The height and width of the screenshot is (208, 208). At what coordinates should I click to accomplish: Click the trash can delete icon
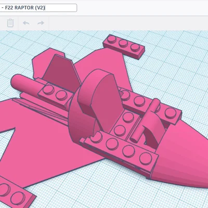click(10, 23)
